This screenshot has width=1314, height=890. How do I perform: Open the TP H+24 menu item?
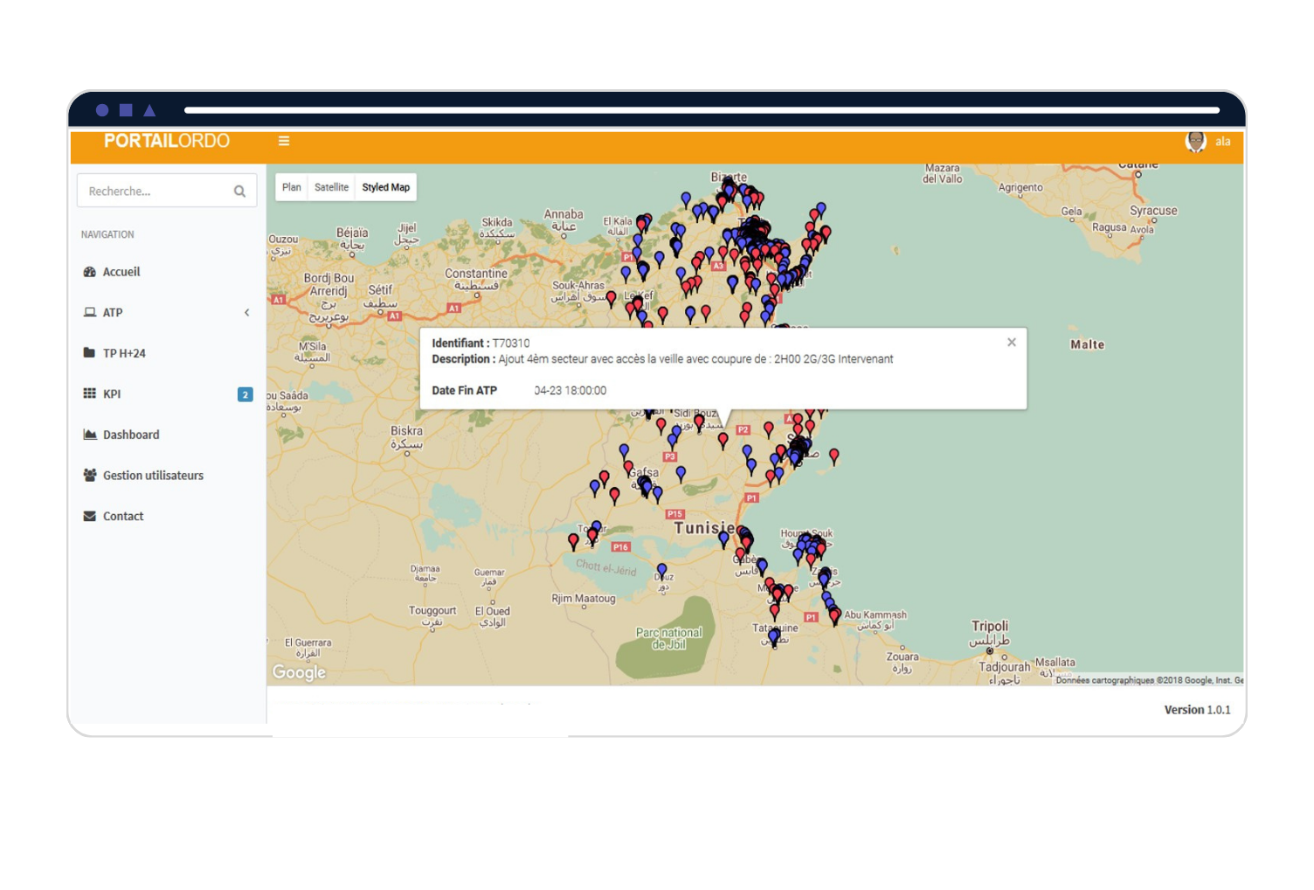[x=167, y=353]
